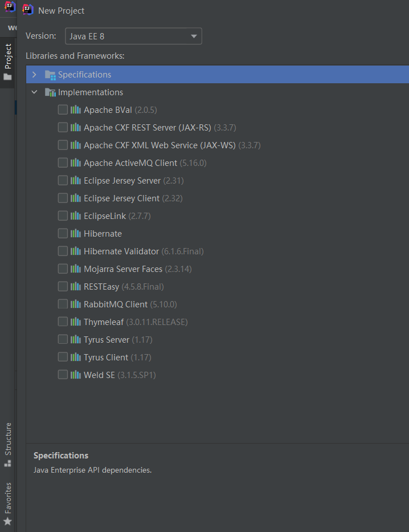The height and width of the screenshot is (532, 409).
Task: Enable the RabbitMQ Client checkbox
Action: (x=63, y=304)
